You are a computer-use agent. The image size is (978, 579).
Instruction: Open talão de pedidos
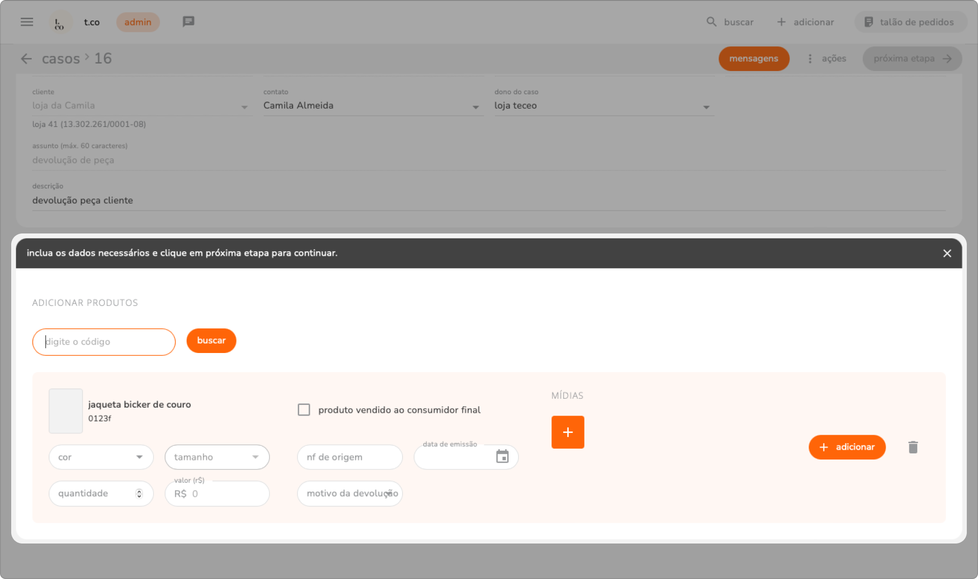(910, 22)
